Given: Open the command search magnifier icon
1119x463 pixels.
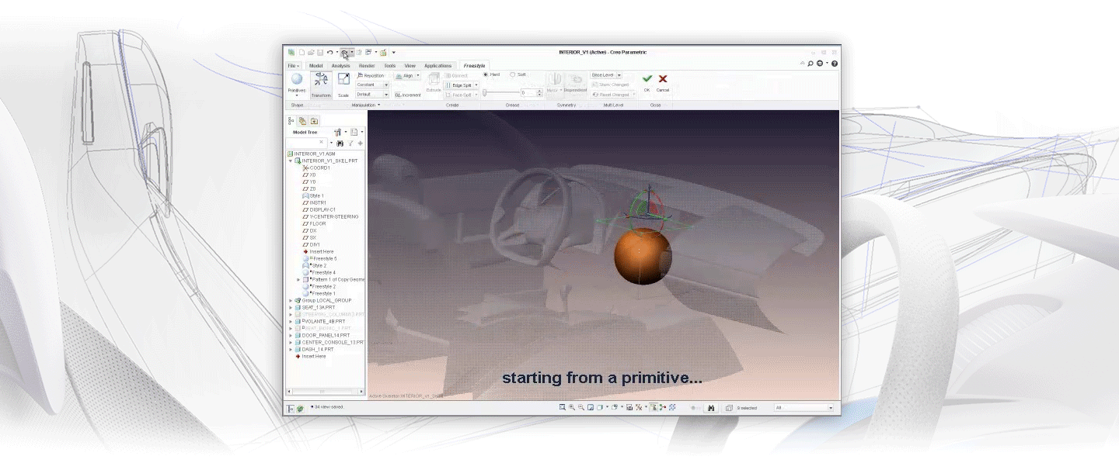Looking at the screenshot, I should [x=810, y=64].
